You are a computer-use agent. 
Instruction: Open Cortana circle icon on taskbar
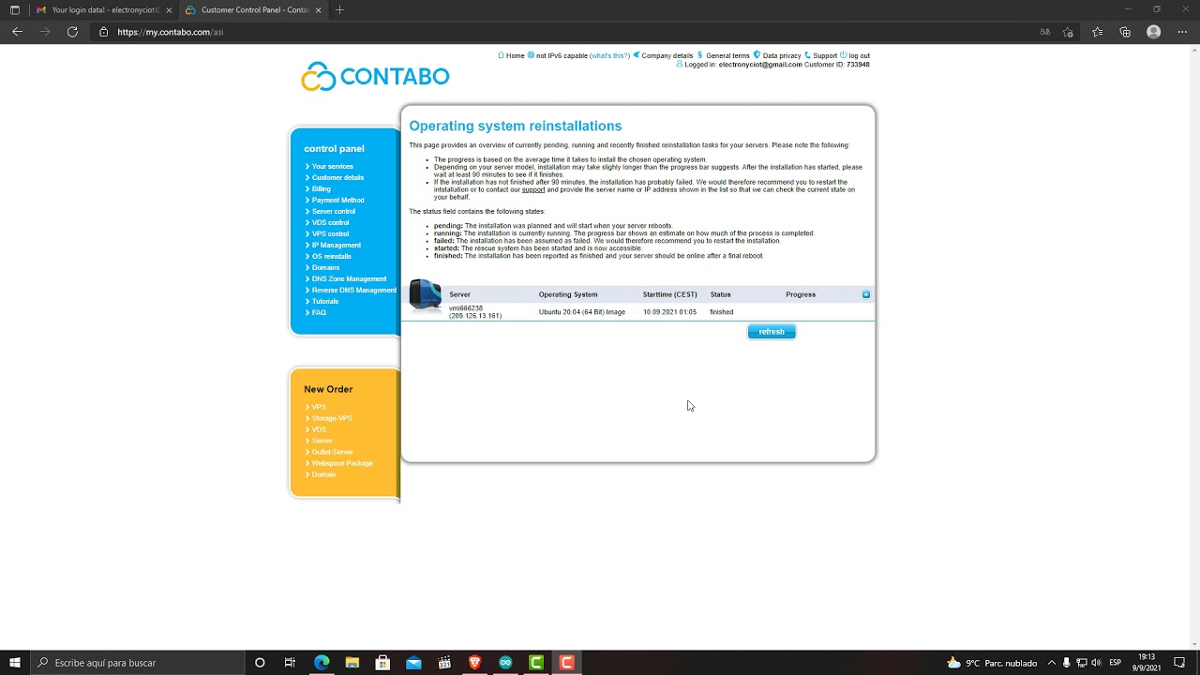[260, 663]
